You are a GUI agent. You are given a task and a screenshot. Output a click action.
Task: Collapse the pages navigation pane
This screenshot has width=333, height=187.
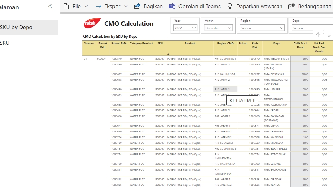[50, 6]
